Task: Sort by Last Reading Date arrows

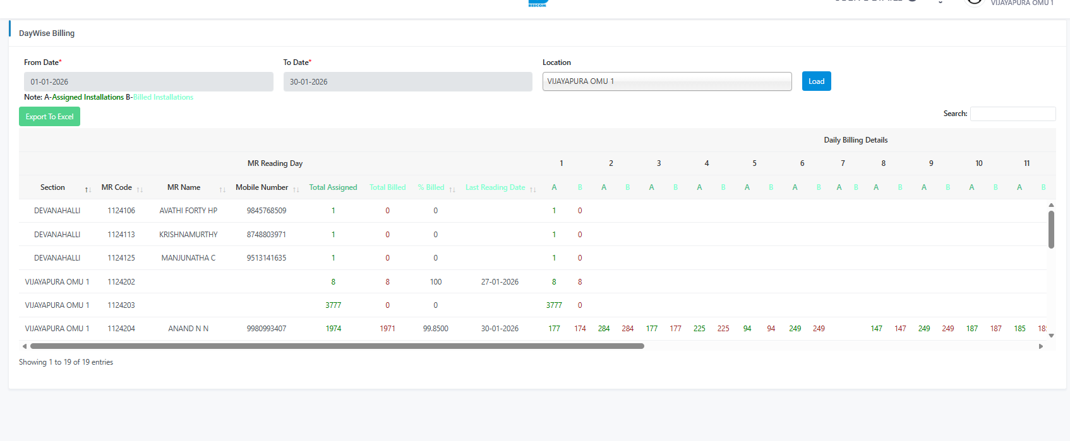Action: pos(533,189)
